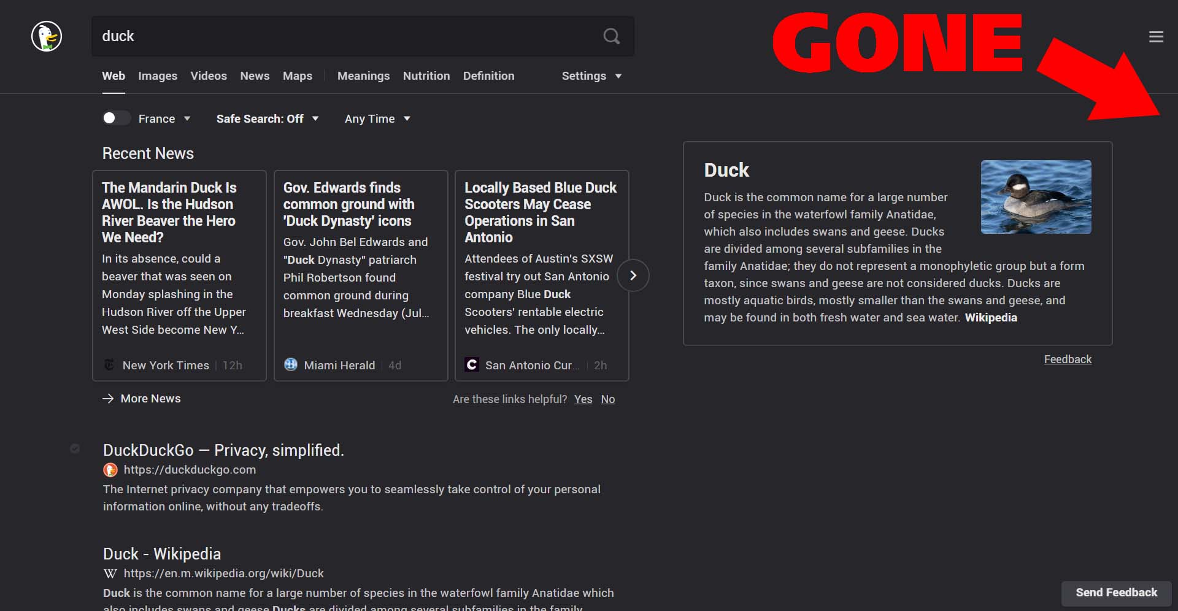1178x611 pixels.
Task: Click the DuckDuckGo result description snippet
Action: [x=352, y=498]
